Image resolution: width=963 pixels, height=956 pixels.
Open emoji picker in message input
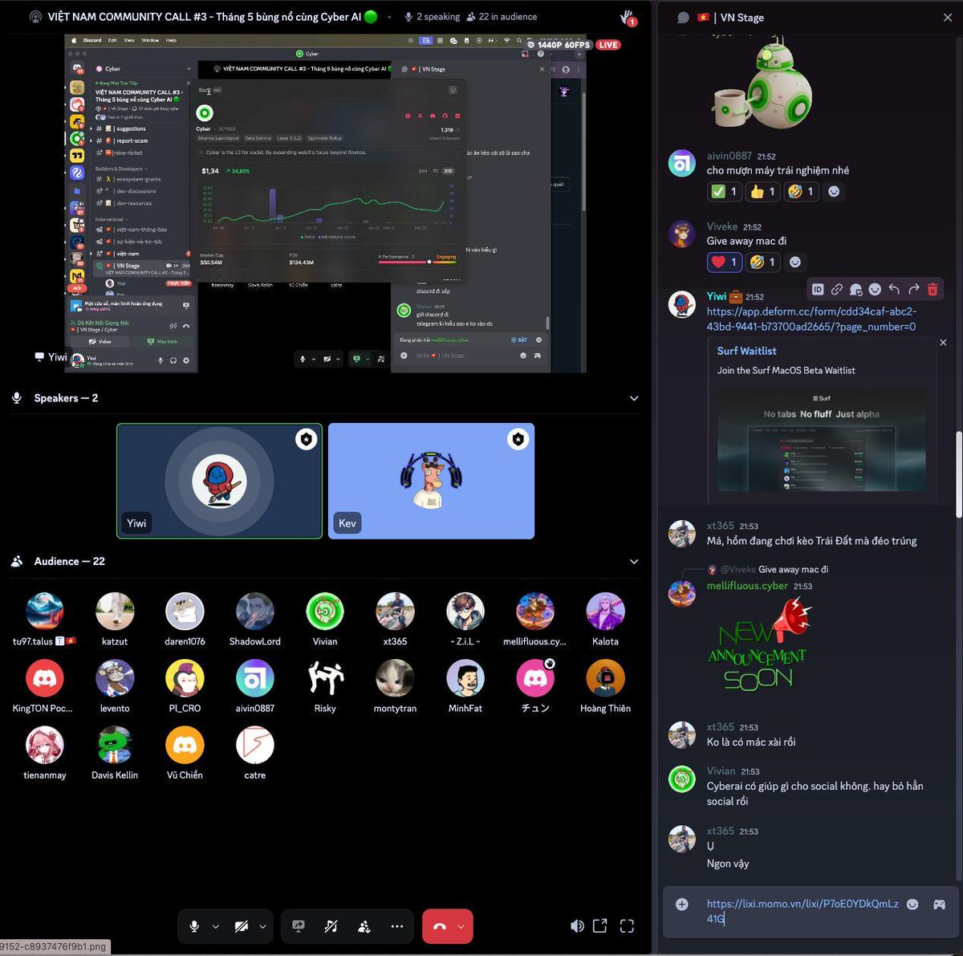click(912, 905)
